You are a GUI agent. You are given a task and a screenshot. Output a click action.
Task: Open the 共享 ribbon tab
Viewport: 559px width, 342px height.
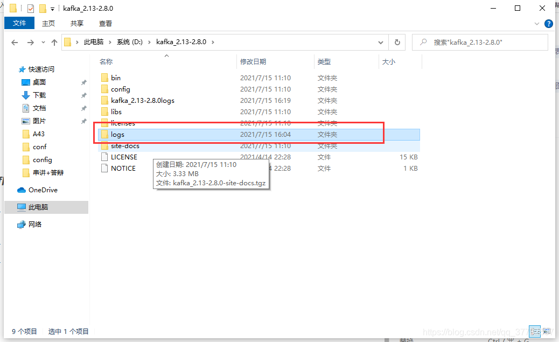76,24
